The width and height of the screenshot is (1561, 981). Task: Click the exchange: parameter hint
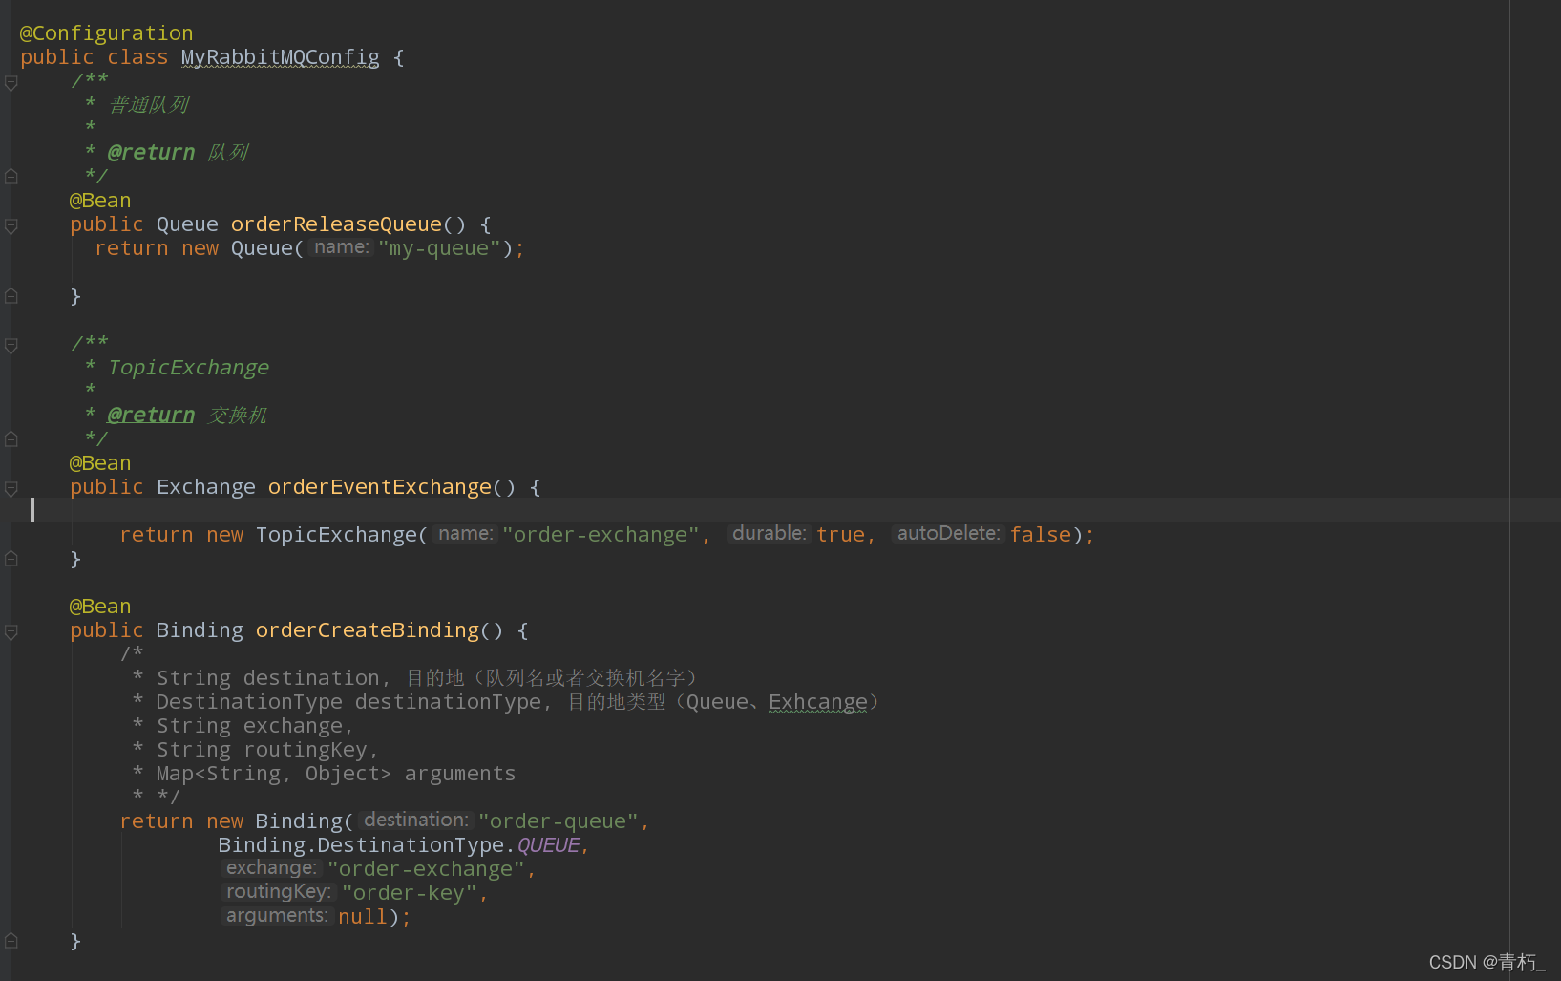271,868
